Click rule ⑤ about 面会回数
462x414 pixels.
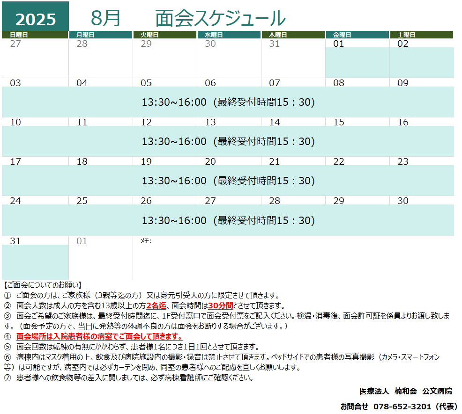click(x=132, y=347)
